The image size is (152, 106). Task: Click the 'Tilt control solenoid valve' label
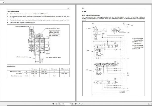tap(54, 57)
